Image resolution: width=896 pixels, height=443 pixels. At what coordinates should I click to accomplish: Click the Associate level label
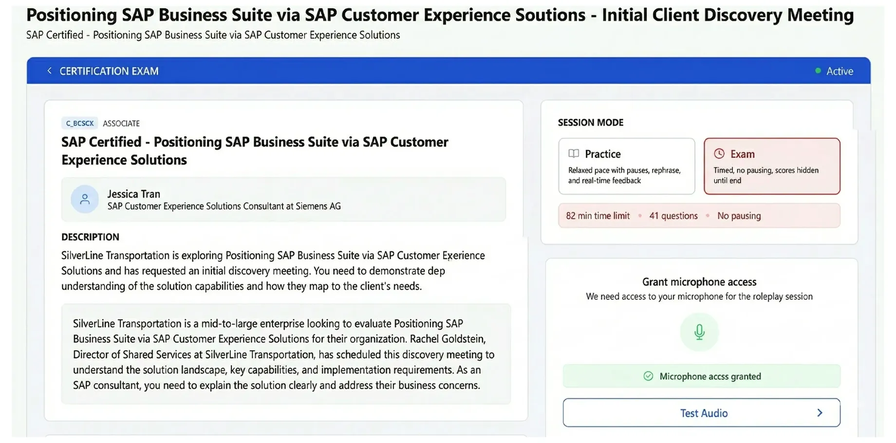click(121, 124)
